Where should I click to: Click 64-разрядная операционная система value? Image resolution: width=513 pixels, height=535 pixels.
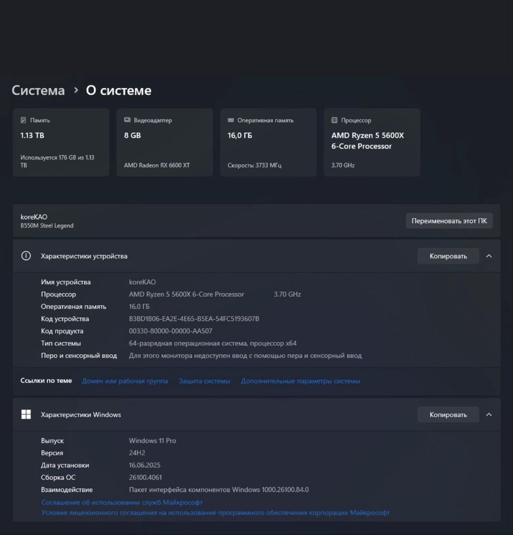213,343
